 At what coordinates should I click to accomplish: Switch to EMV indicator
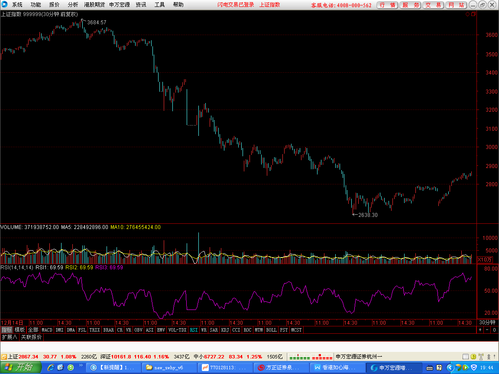point(161,330)
